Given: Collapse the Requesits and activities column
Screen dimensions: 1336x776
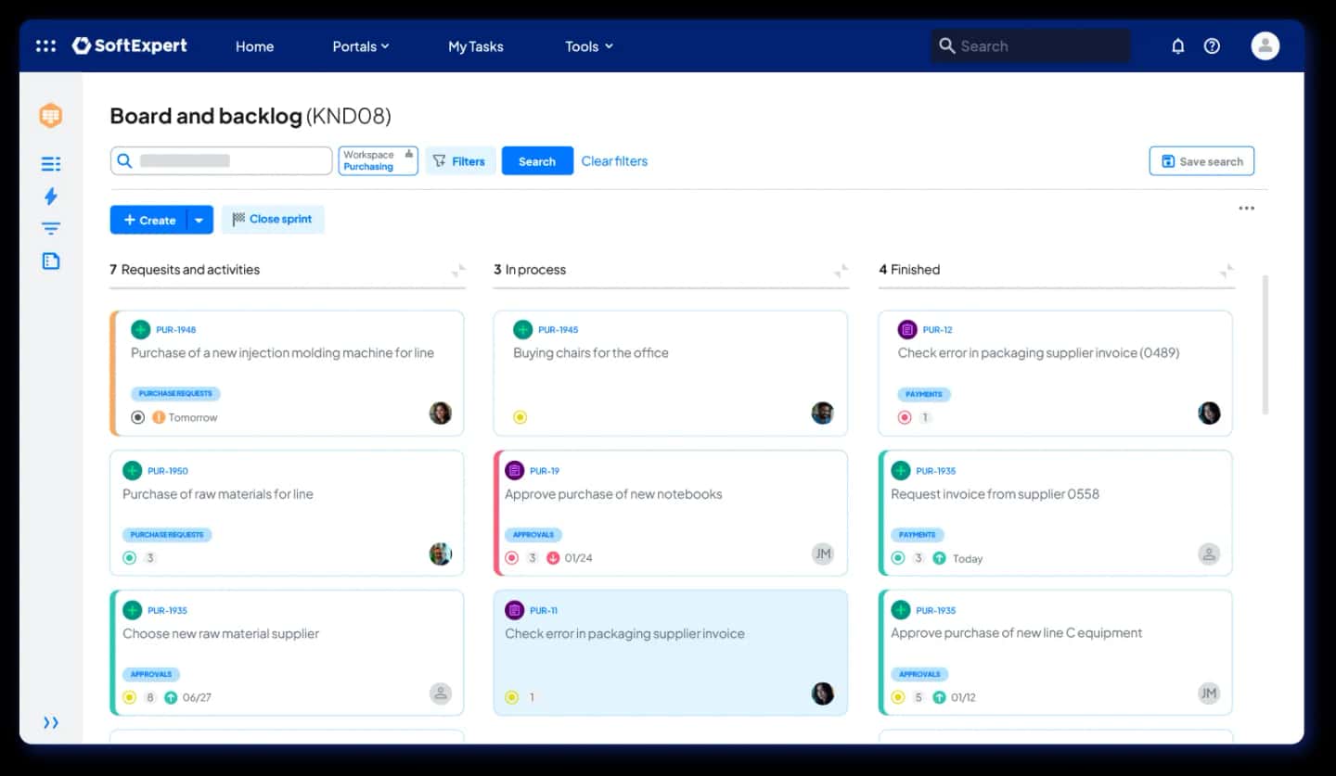Looking at the screenshot, I should 458,271.
